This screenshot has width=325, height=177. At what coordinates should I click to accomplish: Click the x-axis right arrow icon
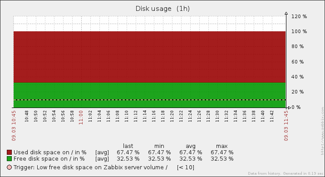(x=289, y=108)
